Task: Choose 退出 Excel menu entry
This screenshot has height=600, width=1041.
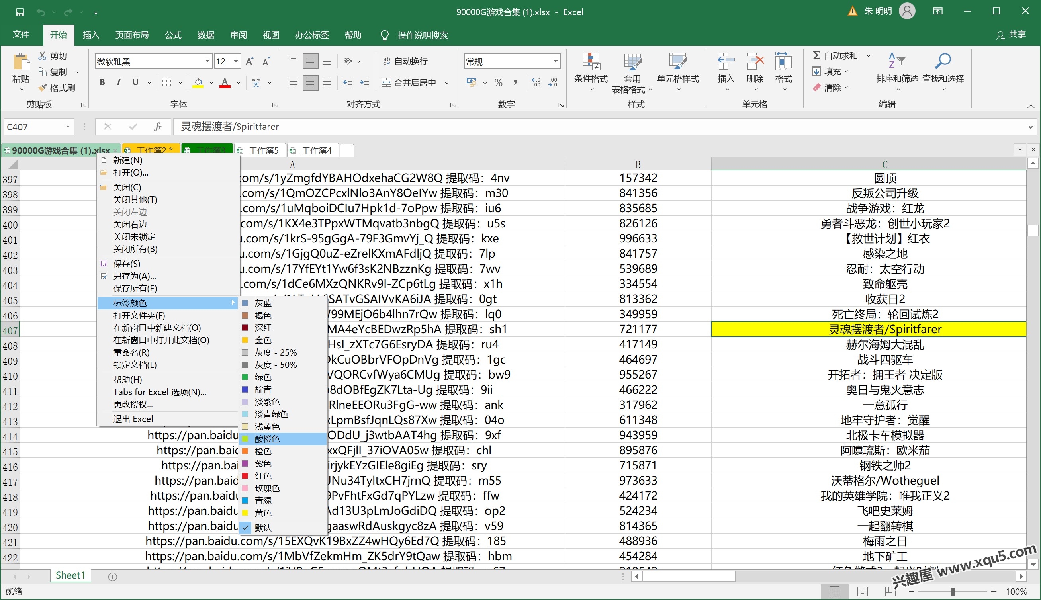Action: [168, 419]
